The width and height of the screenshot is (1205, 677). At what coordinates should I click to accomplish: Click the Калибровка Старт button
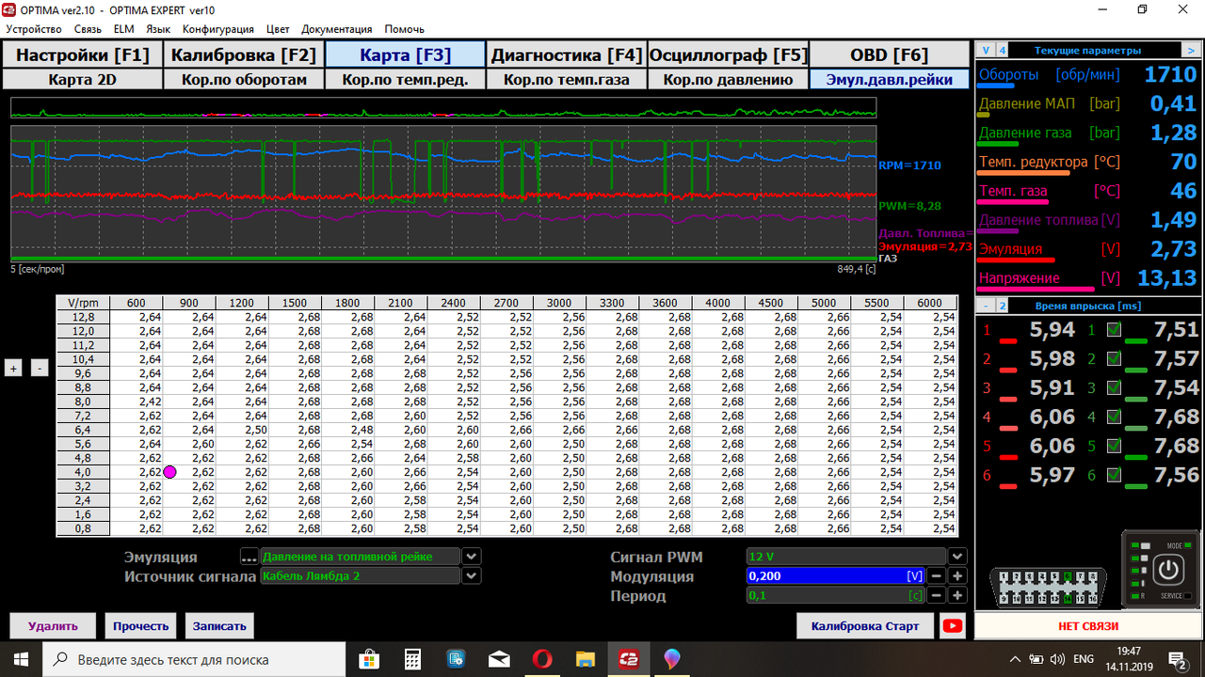(865, 625)
